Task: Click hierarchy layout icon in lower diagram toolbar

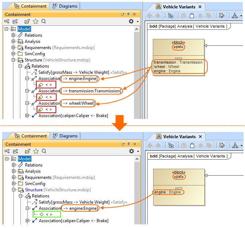Action: pos(235,145)
